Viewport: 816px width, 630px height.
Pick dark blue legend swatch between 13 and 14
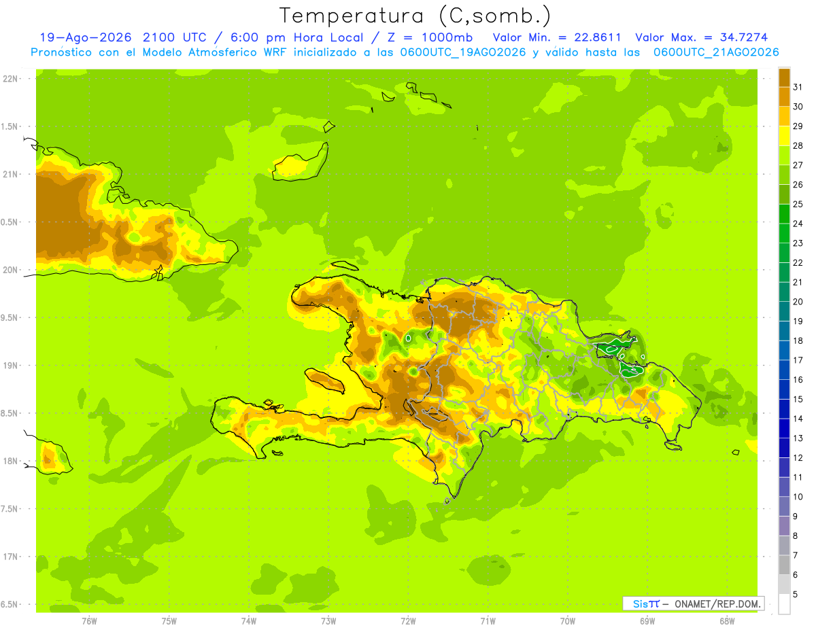784,427
